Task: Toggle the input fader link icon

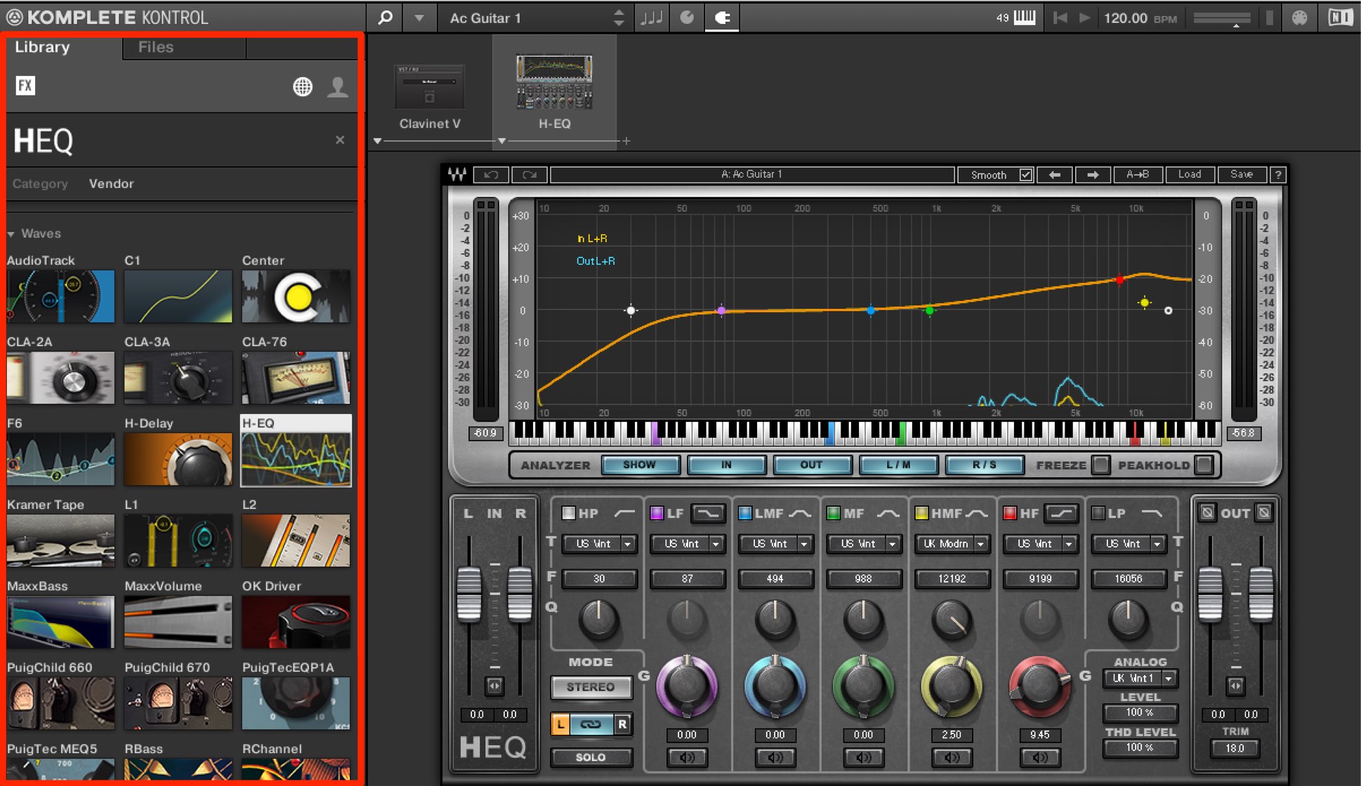Action: pos(494,686)
